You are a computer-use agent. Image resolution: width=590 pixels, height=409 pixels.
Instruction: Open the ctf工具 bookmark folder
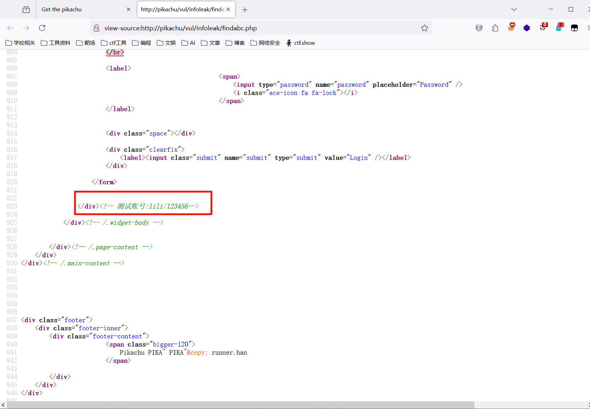(x=113, y=43)
